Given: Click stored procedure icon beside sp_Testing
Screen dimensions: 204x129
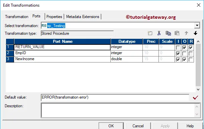Looking at the screenshot, I should [44, 26].
